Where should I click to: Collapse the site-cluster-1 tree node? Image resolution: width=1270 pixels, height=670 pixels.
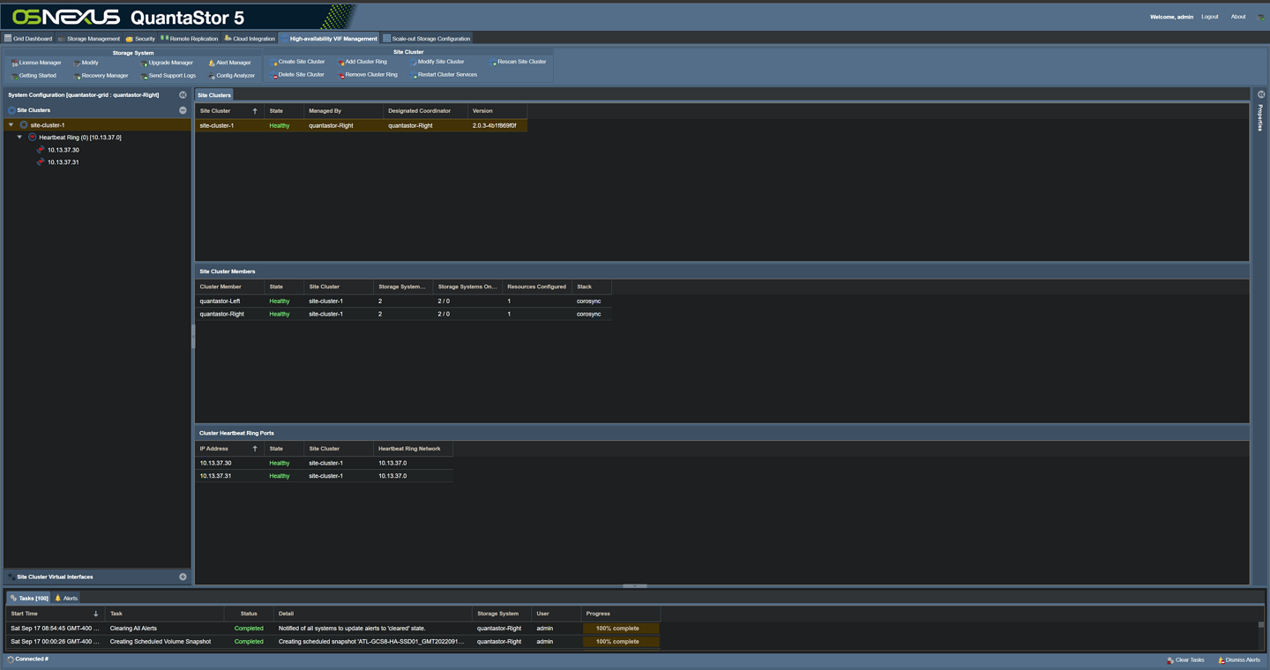click(x=9, y=124)
